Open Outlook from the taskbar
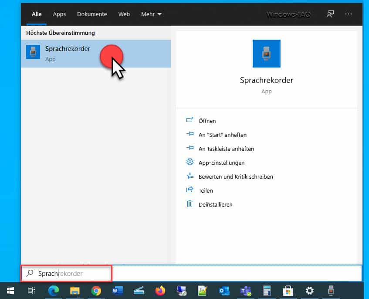The image size is (369, 299). pyautogui.click(x=224, y=291)
